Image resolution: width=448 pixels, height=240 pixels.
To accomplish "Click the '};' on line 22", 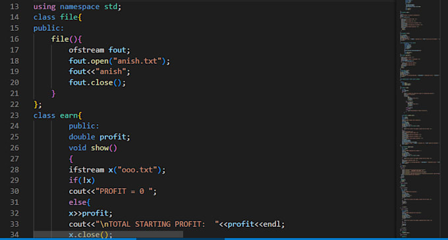I will point(38,105).
